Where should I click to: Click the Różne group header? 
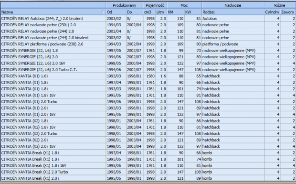pos(280,5)
